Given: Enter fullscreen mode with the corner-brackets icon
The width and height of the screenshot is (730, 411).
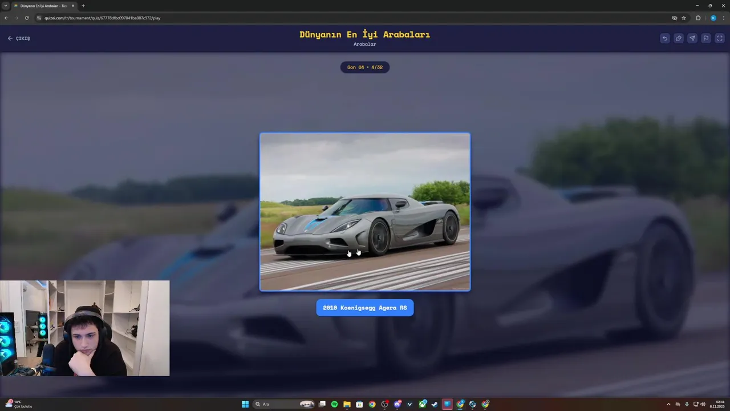Looking at the screenshot, I should point(720,38).
